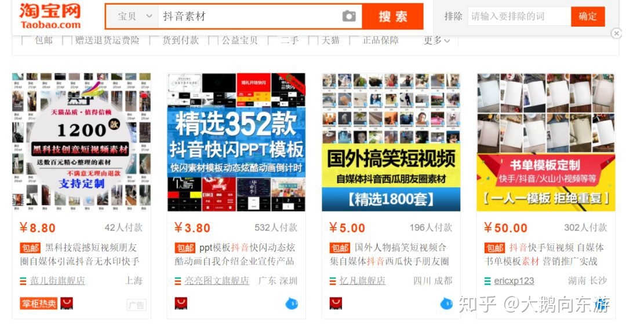Click 四川 成都 seller location
Viewport: 626px width, 330px height.
(x=433, y=281)
